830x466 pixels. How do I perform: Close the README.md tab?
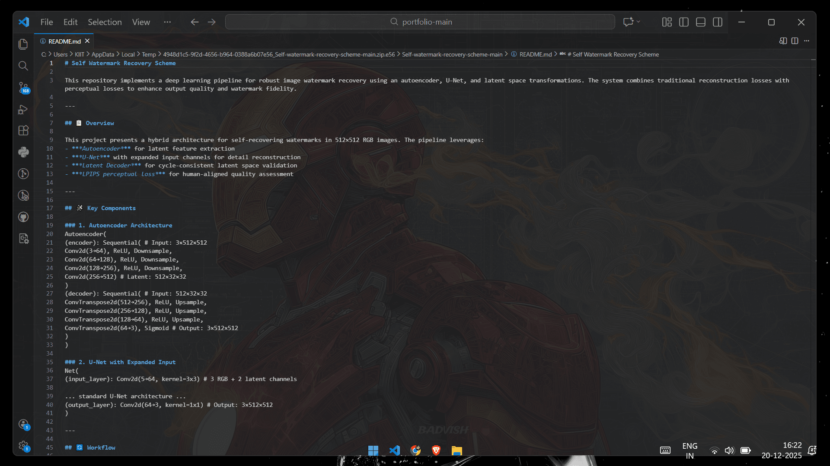pyautogui.click(x=87, y=41)
